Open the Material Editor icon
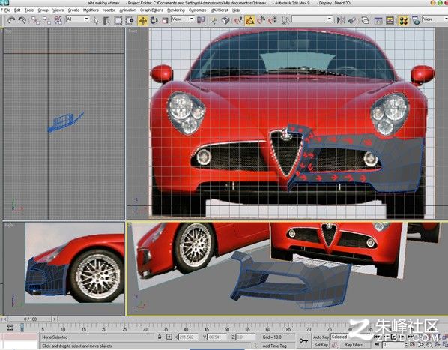The width and height of the screenshot is (448, 350). pyautogui.click(x=403, y=20)
